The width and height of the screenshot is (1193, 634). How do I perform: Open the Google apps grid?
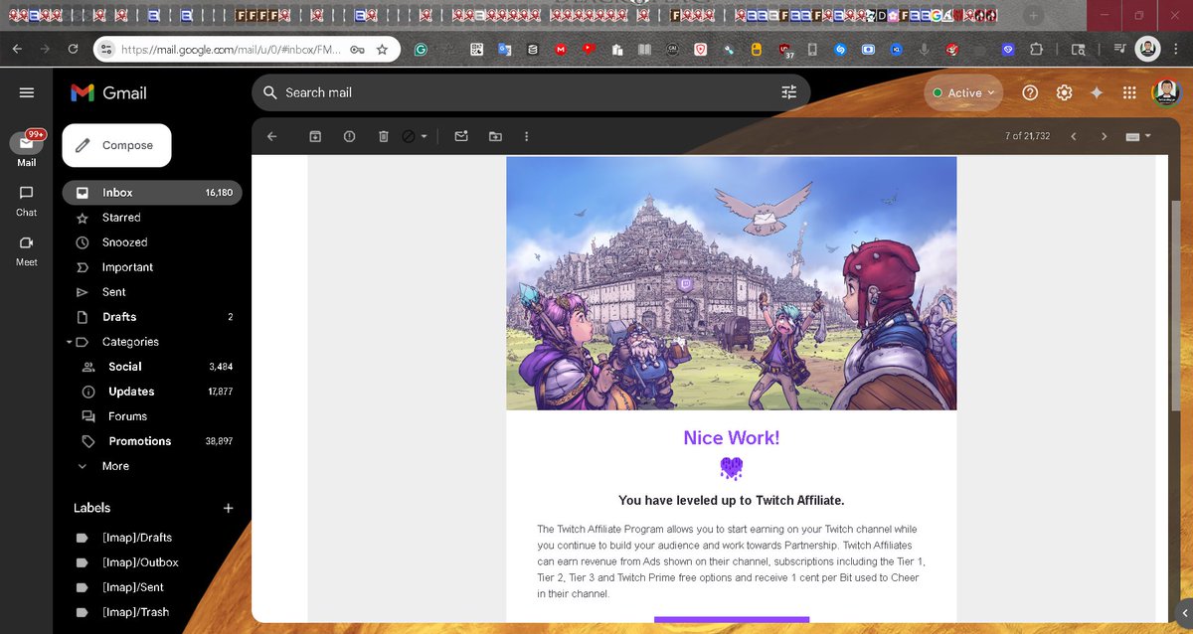click(1129, 91)
